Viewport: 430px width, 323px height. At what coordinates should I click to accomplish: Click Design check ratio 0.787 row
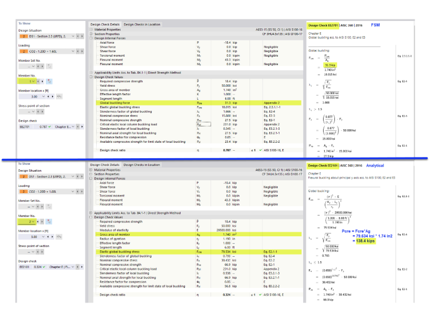pos(199,150)
